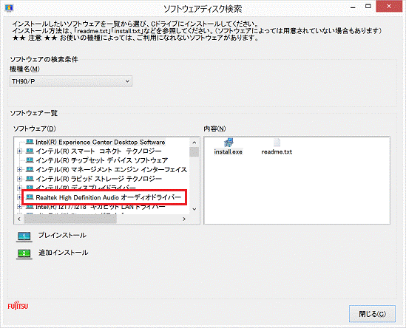Click software list scroll up arrow
406x328 pixels.
[x=194, y=143]
